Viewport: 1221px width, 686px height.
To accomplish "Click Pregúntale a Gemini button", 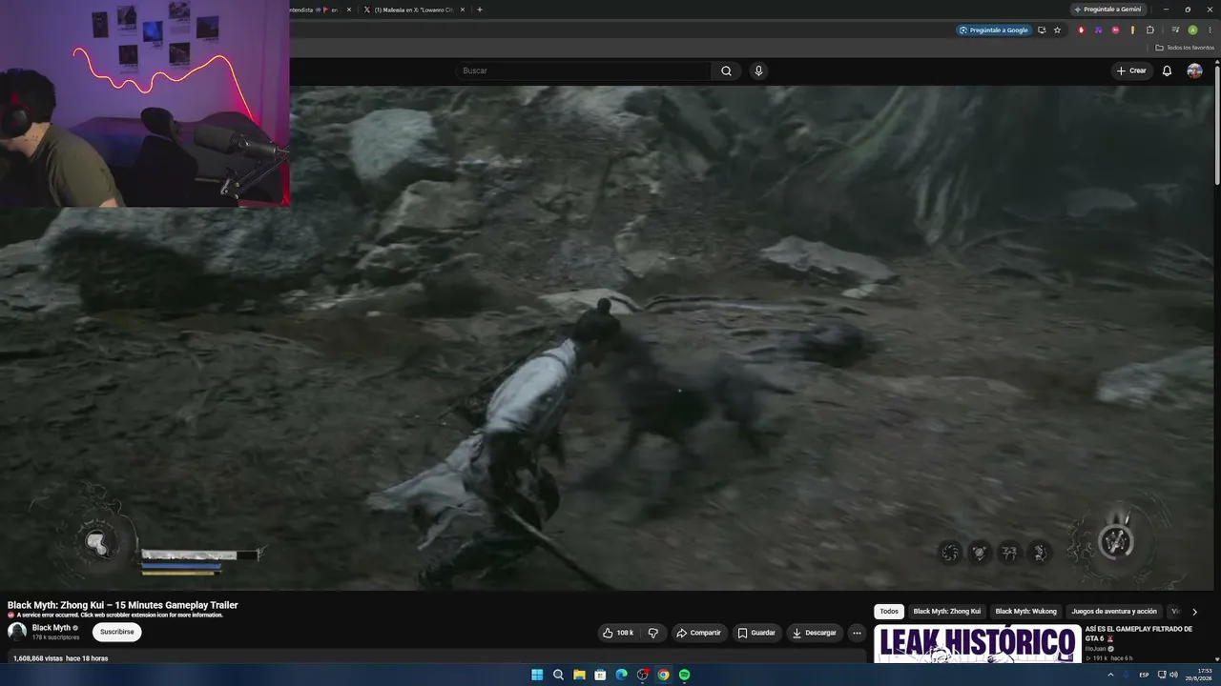I will coord(1107,10).
